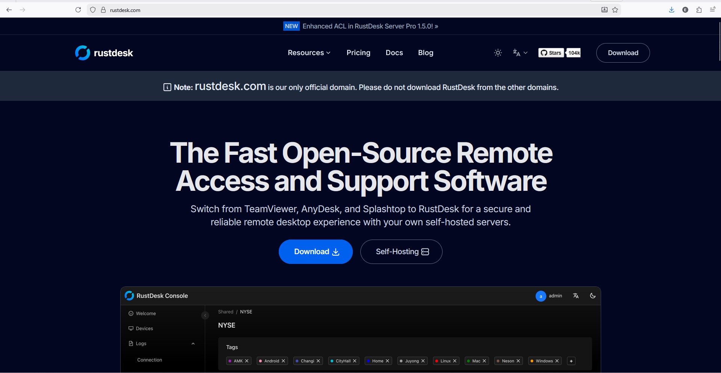Viewport: 721px width, 373px height.
Task: Toggle the website light/dark theme sun icon
Action: (497, 52)
